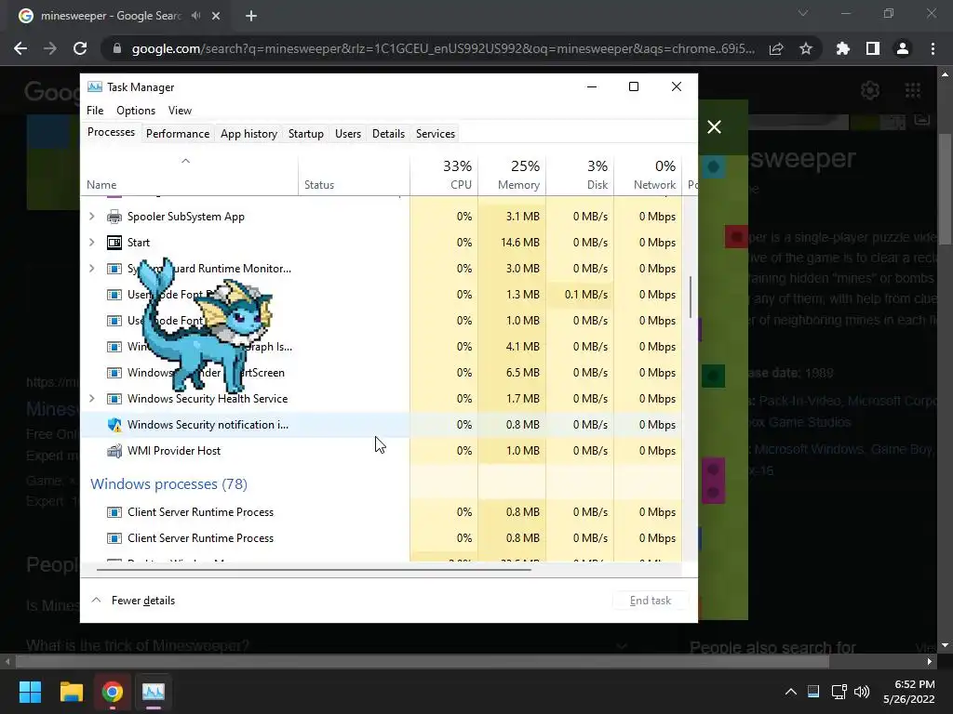Sort by the CPU column header
Image resolution: width=953 pixels, height=714 pixels.
444,175
